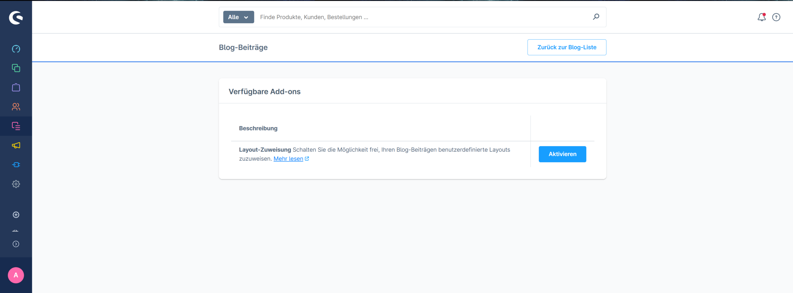Open the Dashboard from the sidebar
Viewport: 793px width, 293px height.
(16, 49)
